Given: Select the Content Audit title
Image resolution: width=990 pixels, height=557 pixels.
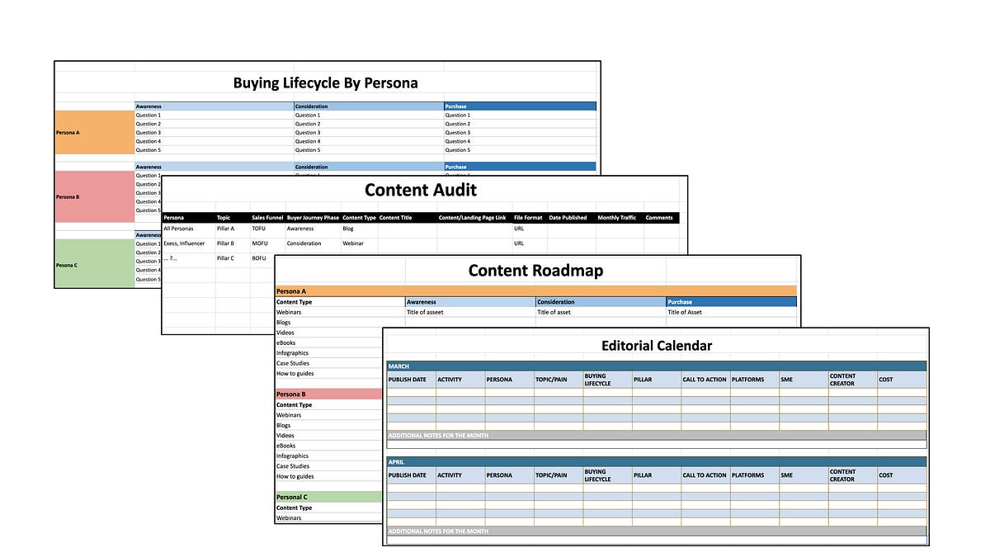Looking at the screenshot, I should pyautogui.click(x=421, y=190).
